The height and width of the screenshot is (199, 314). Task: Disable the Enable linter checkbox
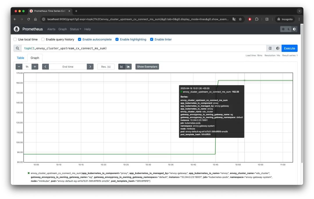pyautogui.click(x=151, y=39)
